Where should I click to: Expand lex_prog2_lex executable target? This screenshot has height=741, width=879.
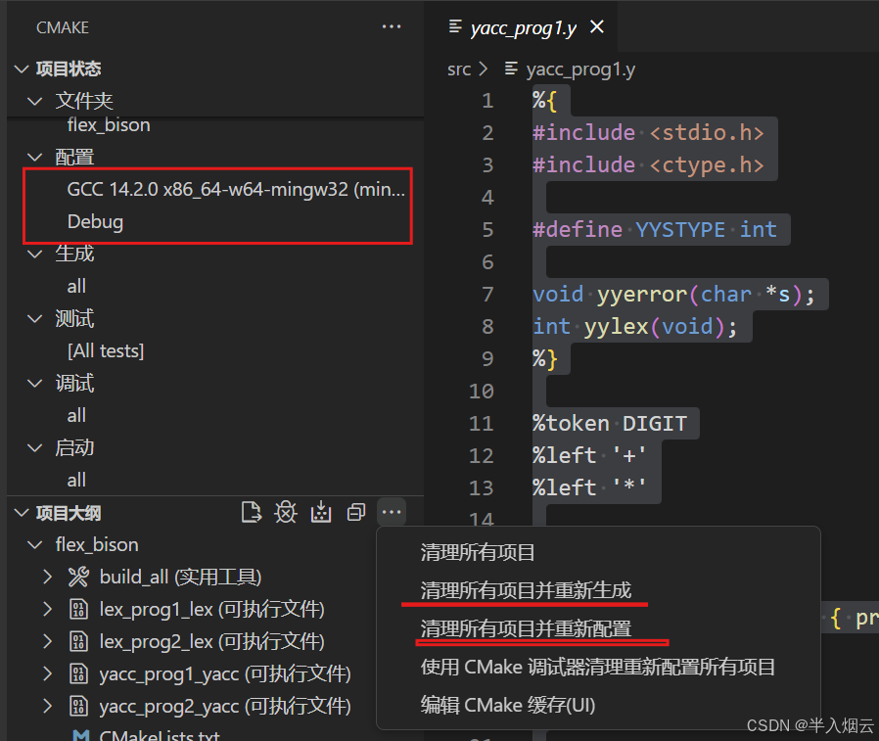pos(48,642)
